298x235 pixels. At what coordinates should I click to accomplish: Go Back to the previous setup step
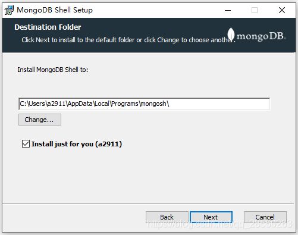coord(167,217)
